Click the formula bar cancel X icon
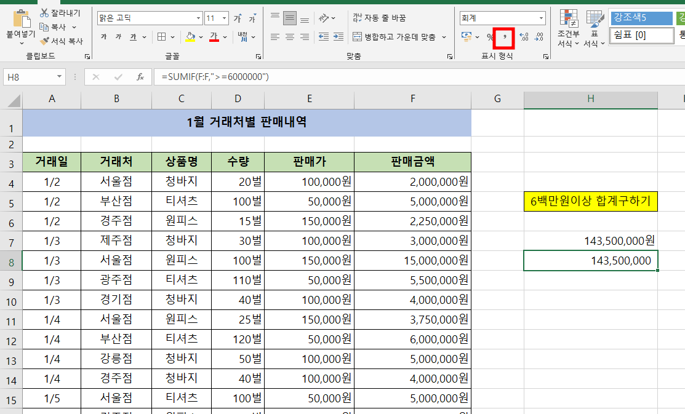The width and height of the screenshot is (685, 414). [x=95, y=77]
